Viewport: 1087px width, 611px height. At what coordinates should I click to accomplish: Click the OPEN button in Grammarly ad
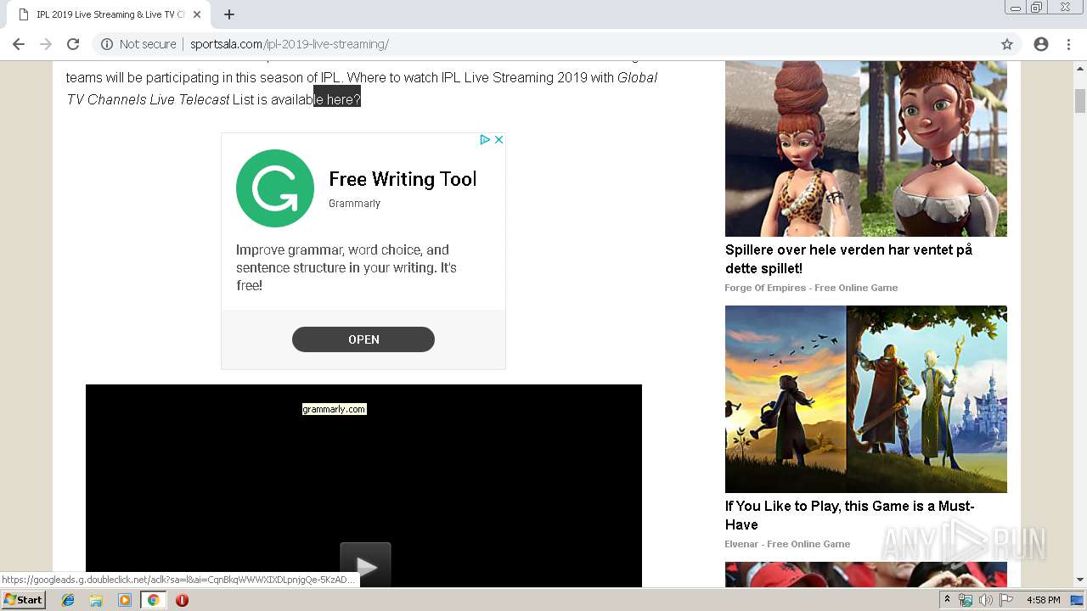363,339
